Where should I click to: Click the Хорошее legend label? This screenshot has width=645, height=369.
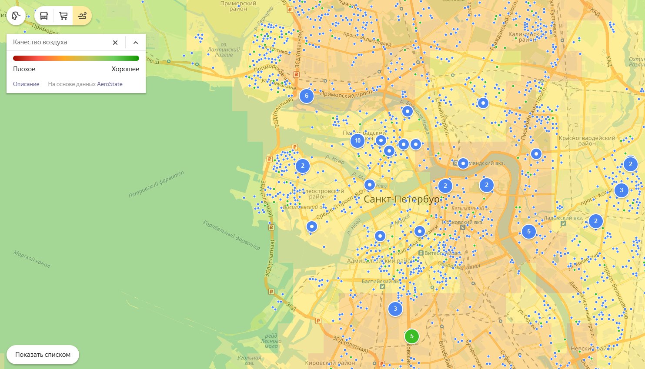[x=125, y=69]
